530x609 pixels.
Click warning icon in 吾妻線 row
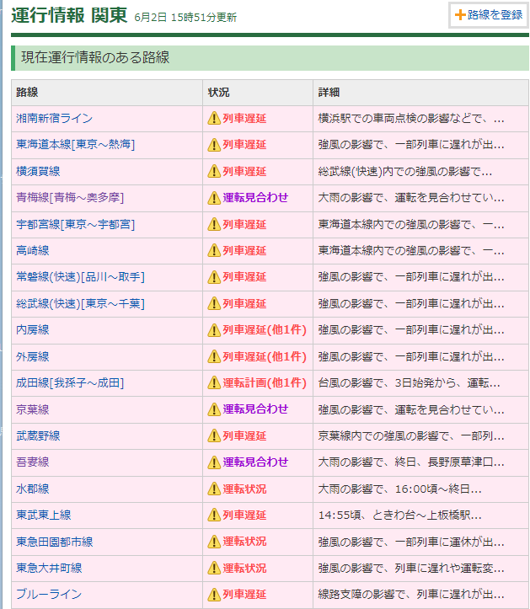pyautogui.click(x=214, y=462)
